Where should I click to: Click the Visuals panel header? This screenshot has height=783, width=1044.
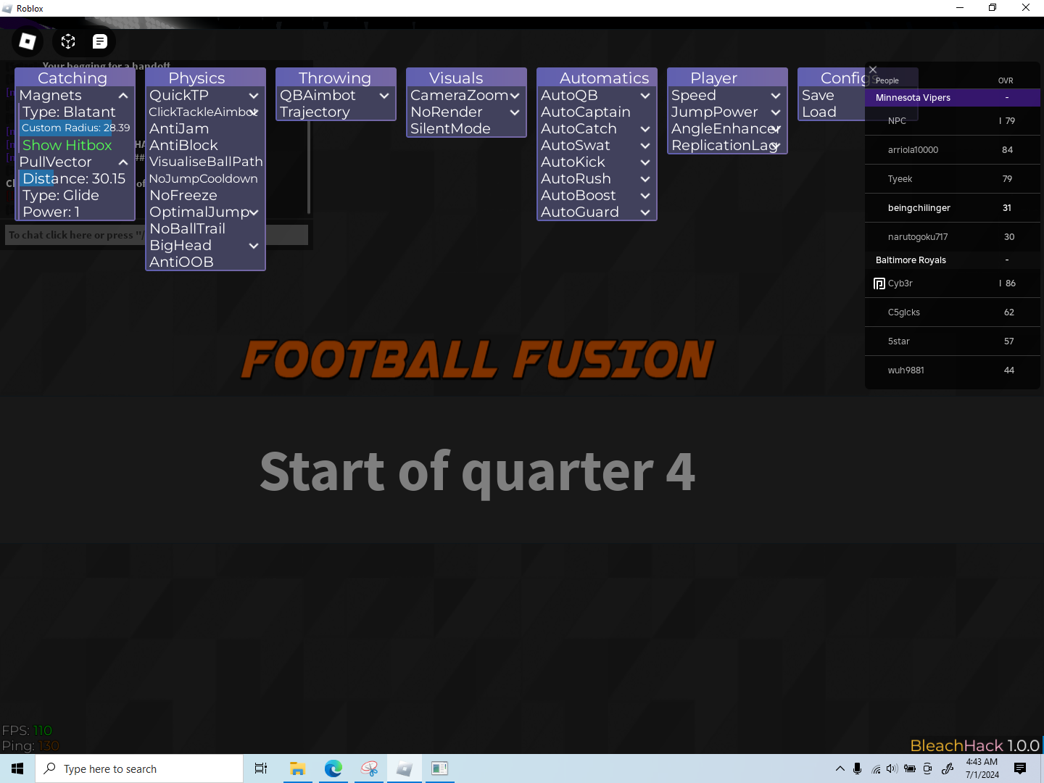point(466,78)
